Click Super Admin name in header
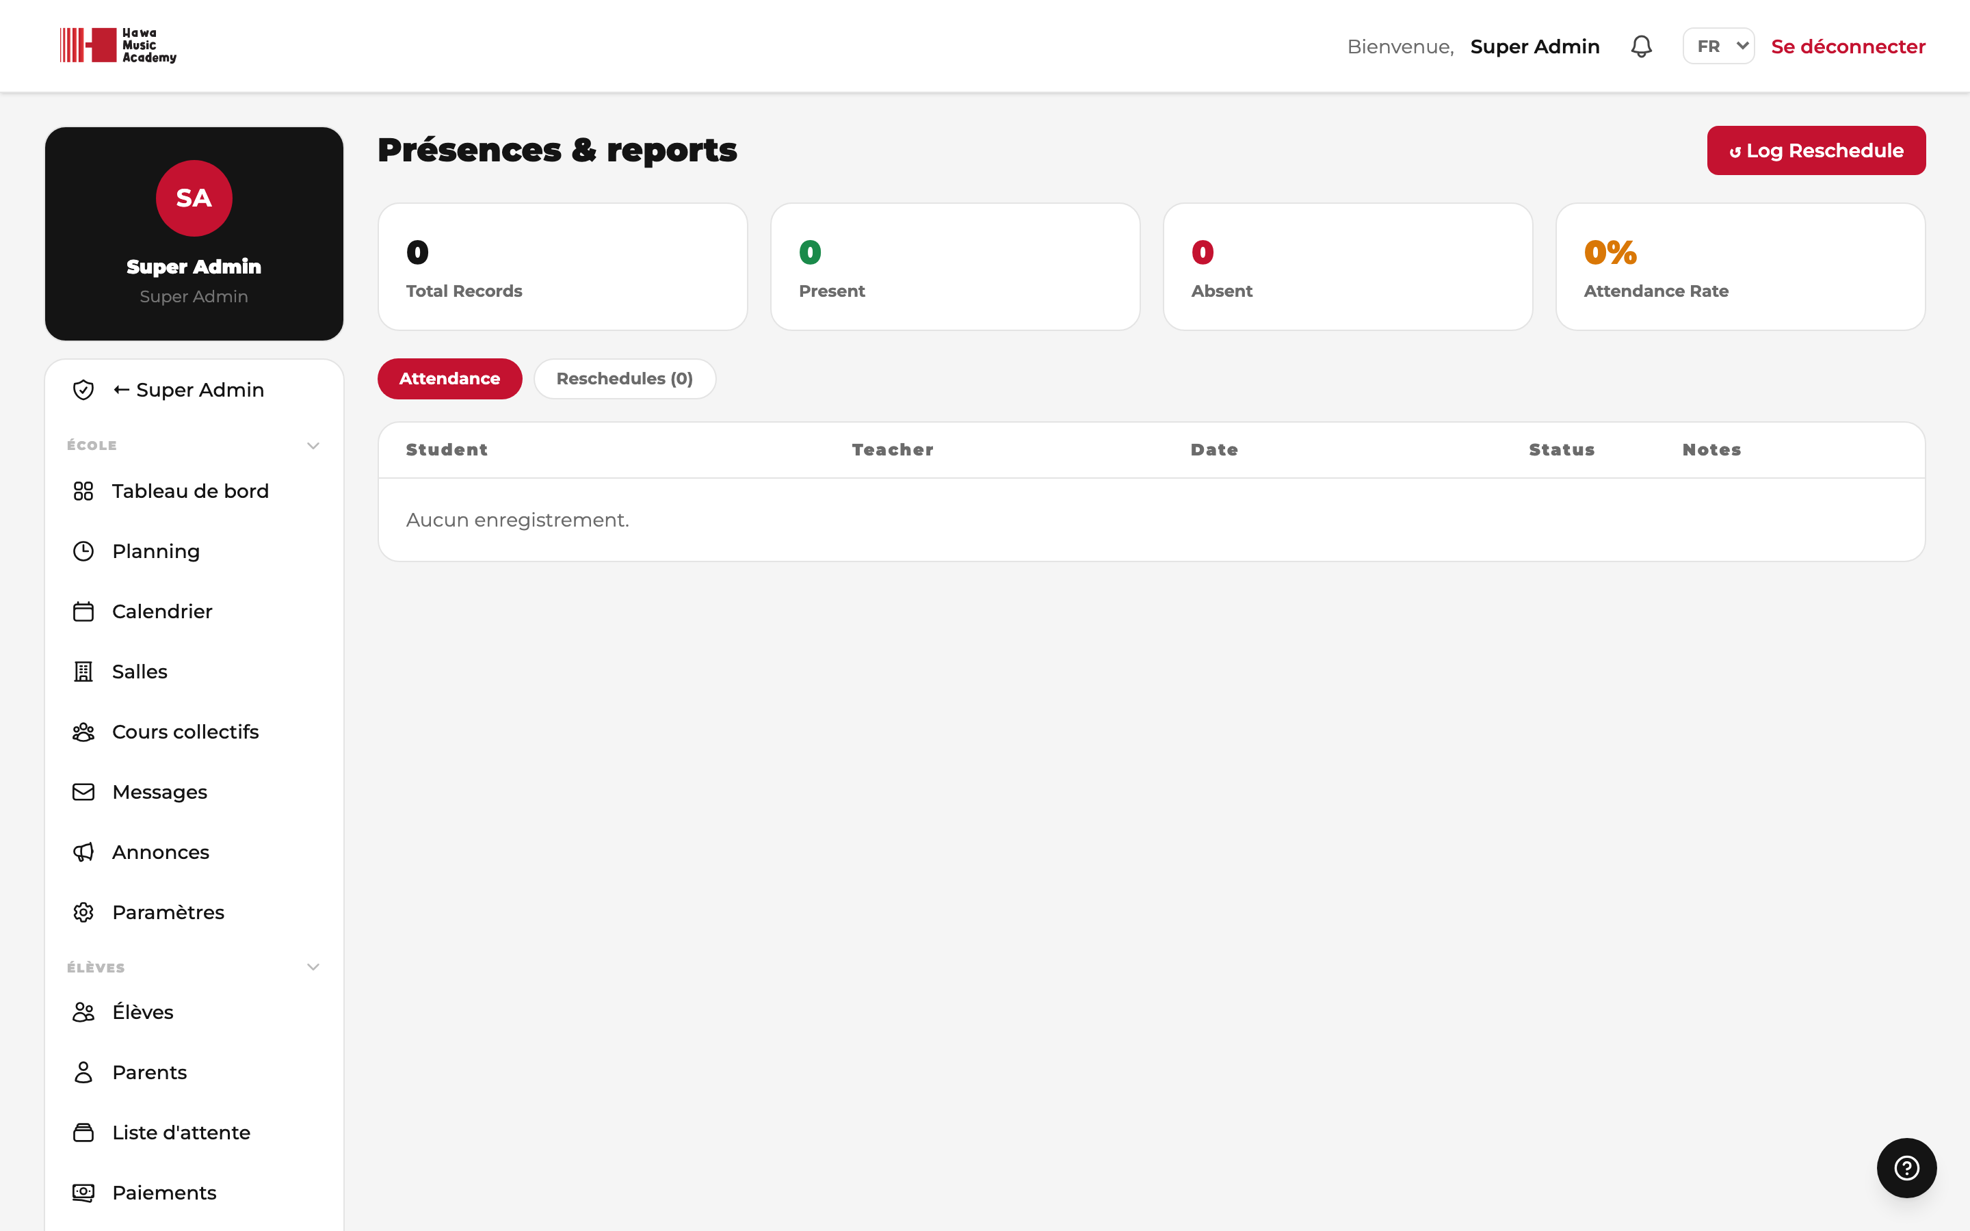Screen dimensions: 1970x1231 pyautogui.click(x=1534, y=47)
